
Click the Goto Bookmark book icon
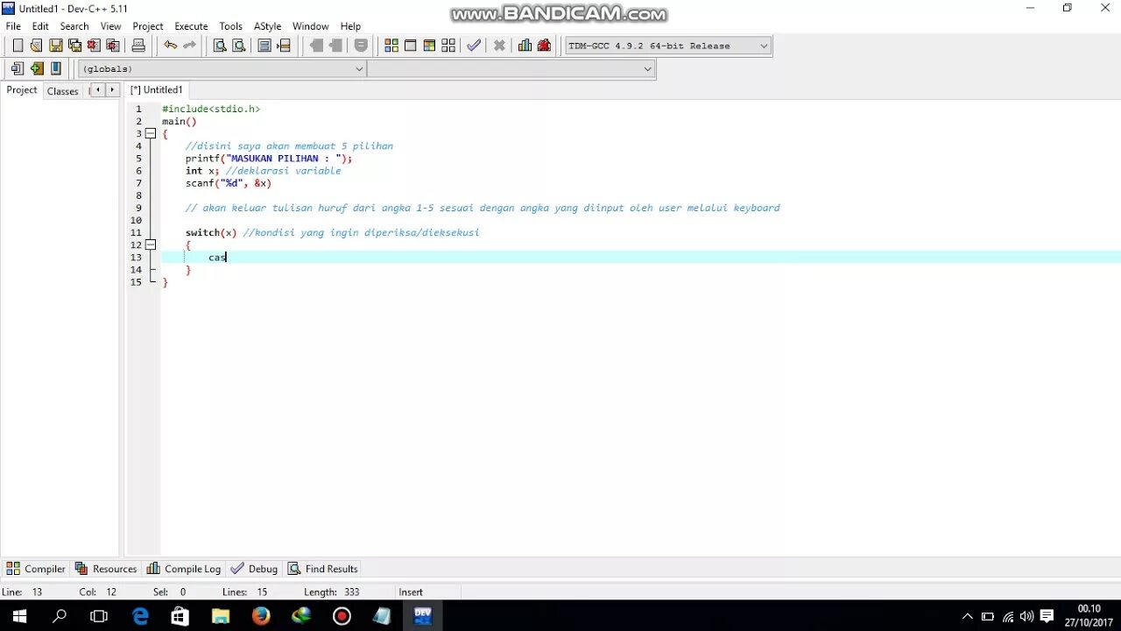click(55, 68)
